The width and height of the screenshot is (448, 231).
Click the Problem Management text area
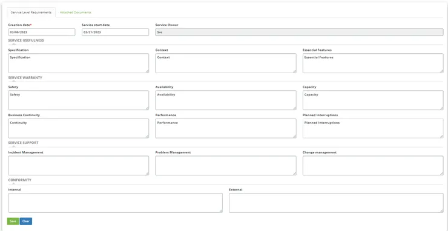tap(226, 166)
